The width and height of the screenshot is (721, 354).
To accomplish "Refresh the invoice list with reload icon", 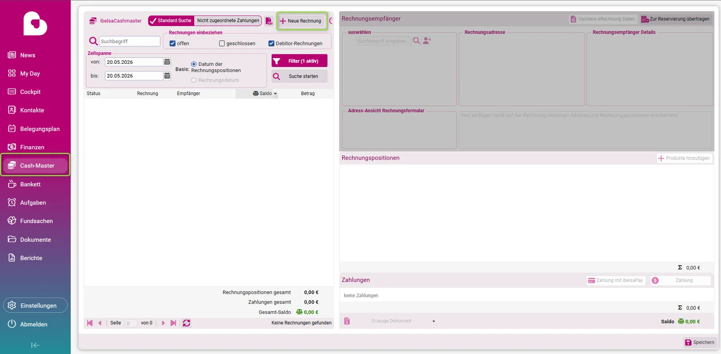I will [187, 323].
